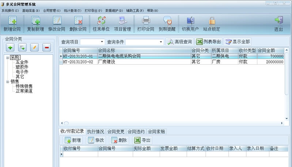Select the 采购 category in the tree
The width and height of the screenshot is (292, 167).
(x=15, y=57)
